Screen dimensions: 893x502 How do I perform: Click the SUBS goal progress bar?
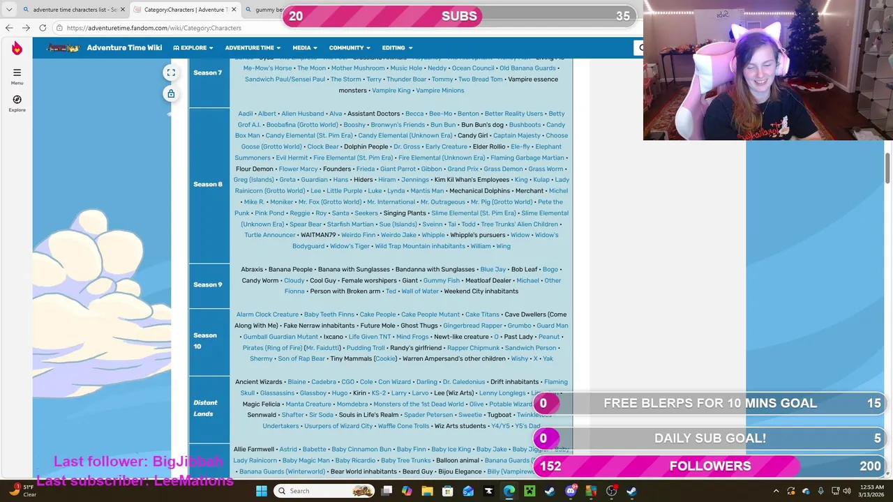(459, 16)
